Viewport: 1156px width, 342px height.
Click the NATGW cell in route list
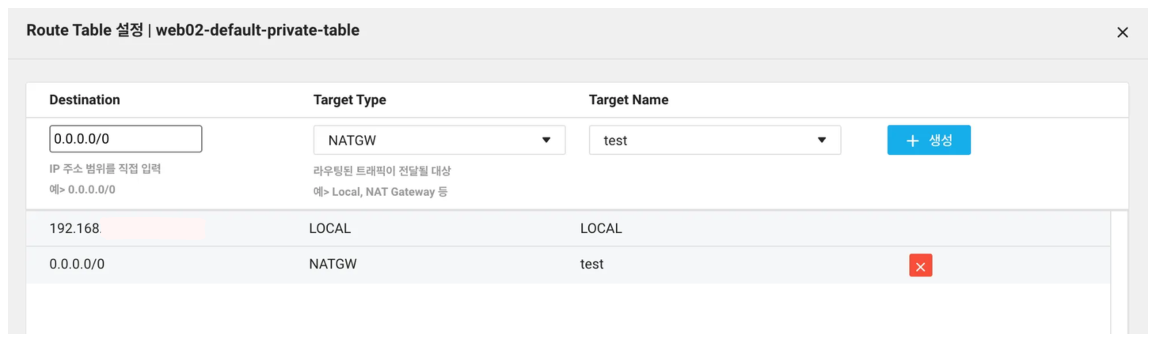click(333, 264)
